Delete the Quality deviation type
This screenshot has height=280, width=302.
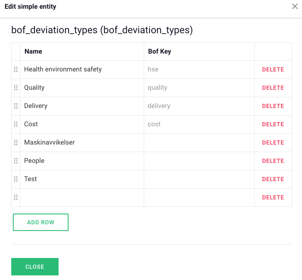point(273,88)
